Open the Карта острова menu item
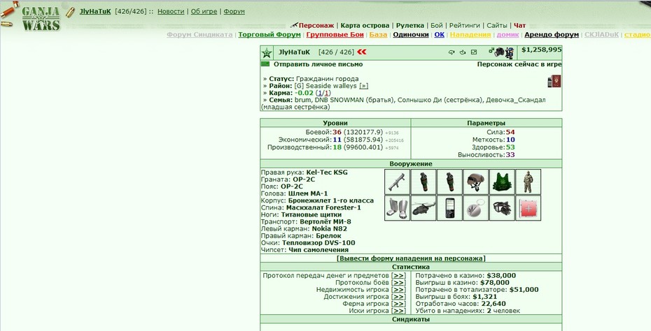The width and height of the screenshot is (651, 331). tap(365, 25)
